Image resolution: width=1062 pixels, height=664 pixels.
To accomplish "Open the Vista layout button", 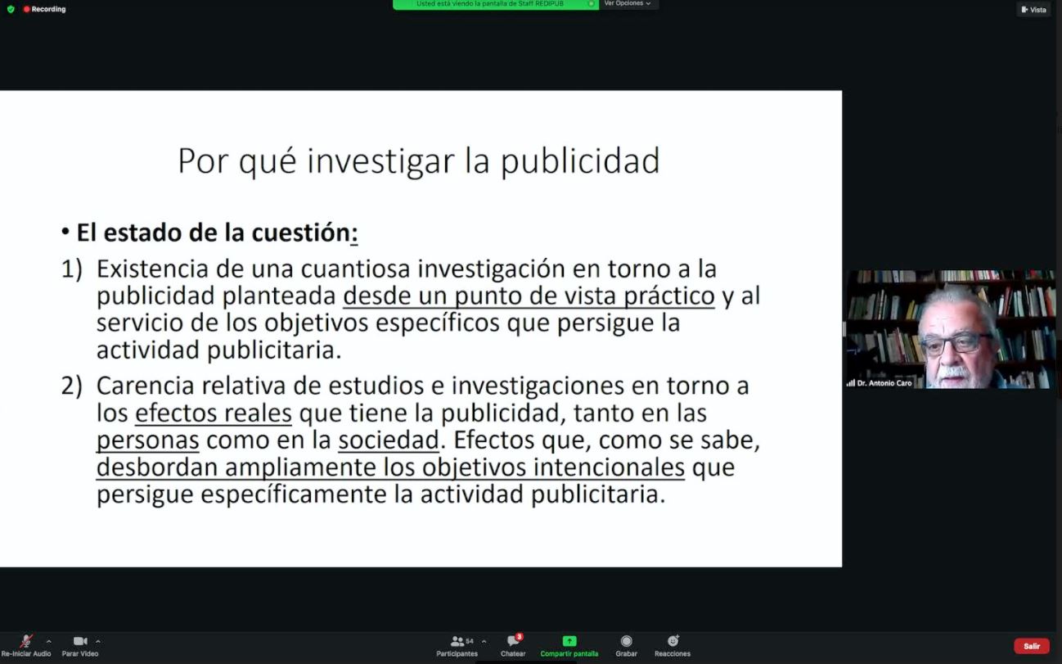I will pos(1033,10).
